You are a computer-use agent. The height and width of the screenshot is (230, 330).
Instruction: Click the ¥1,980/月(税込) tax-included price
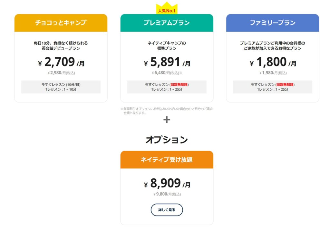pos(273,73)
